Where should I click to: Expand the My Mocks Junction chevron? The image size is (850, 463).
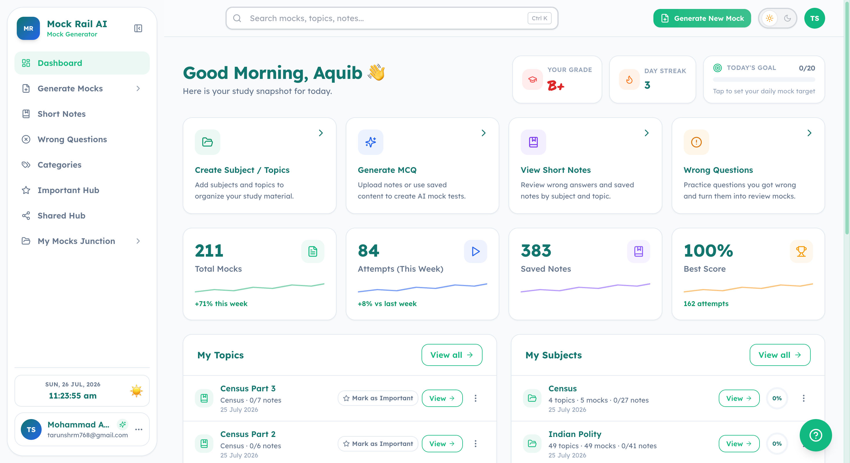[x=138, y=241]
